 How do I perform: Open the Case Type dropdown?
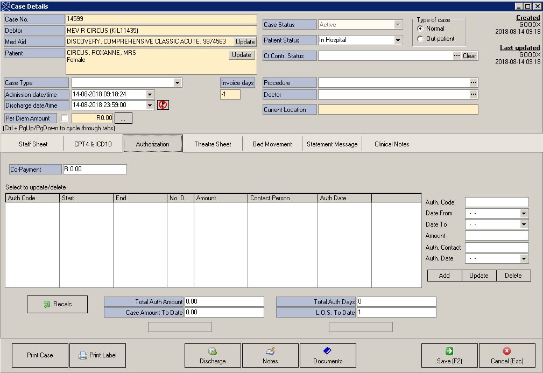[x=178, y=83]
